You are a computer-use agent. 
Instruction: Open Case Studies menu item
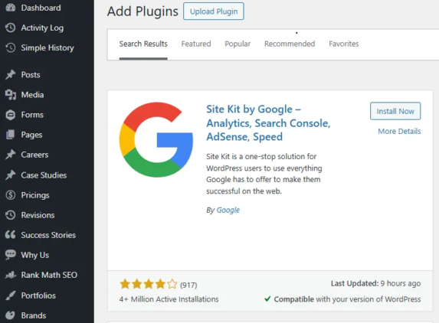pyautogui.click(x=44, y=175)
